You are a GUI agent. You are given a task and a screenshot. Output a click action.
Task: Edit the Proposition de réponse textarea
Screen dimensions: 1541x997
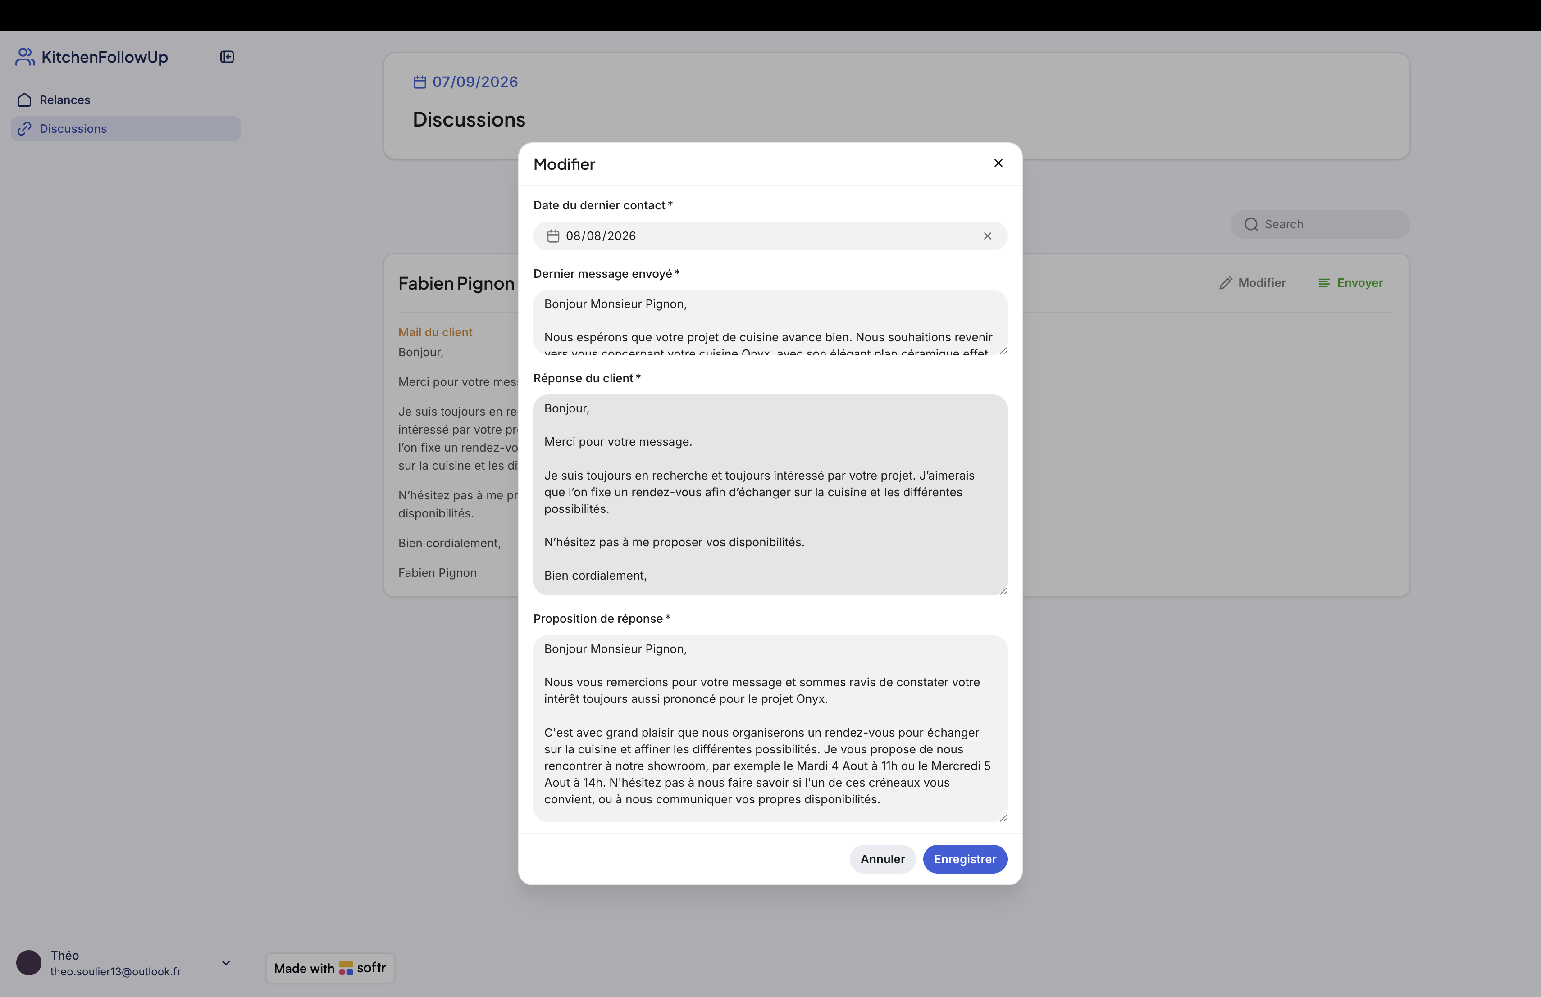770,729
